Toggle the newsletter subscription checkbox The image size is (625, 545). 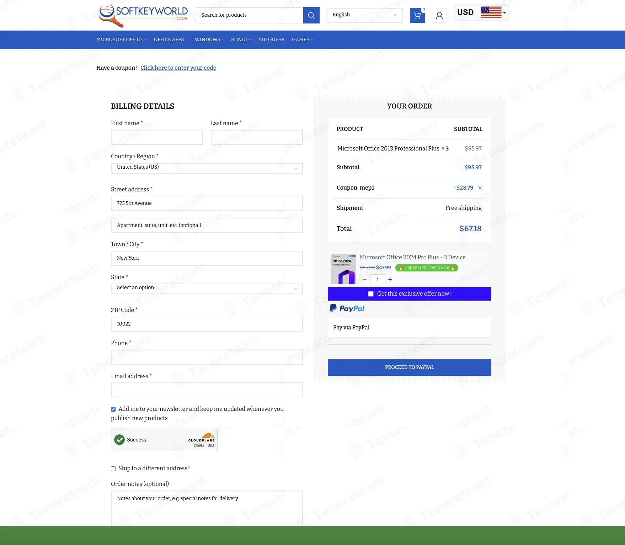tap(113, 409)
